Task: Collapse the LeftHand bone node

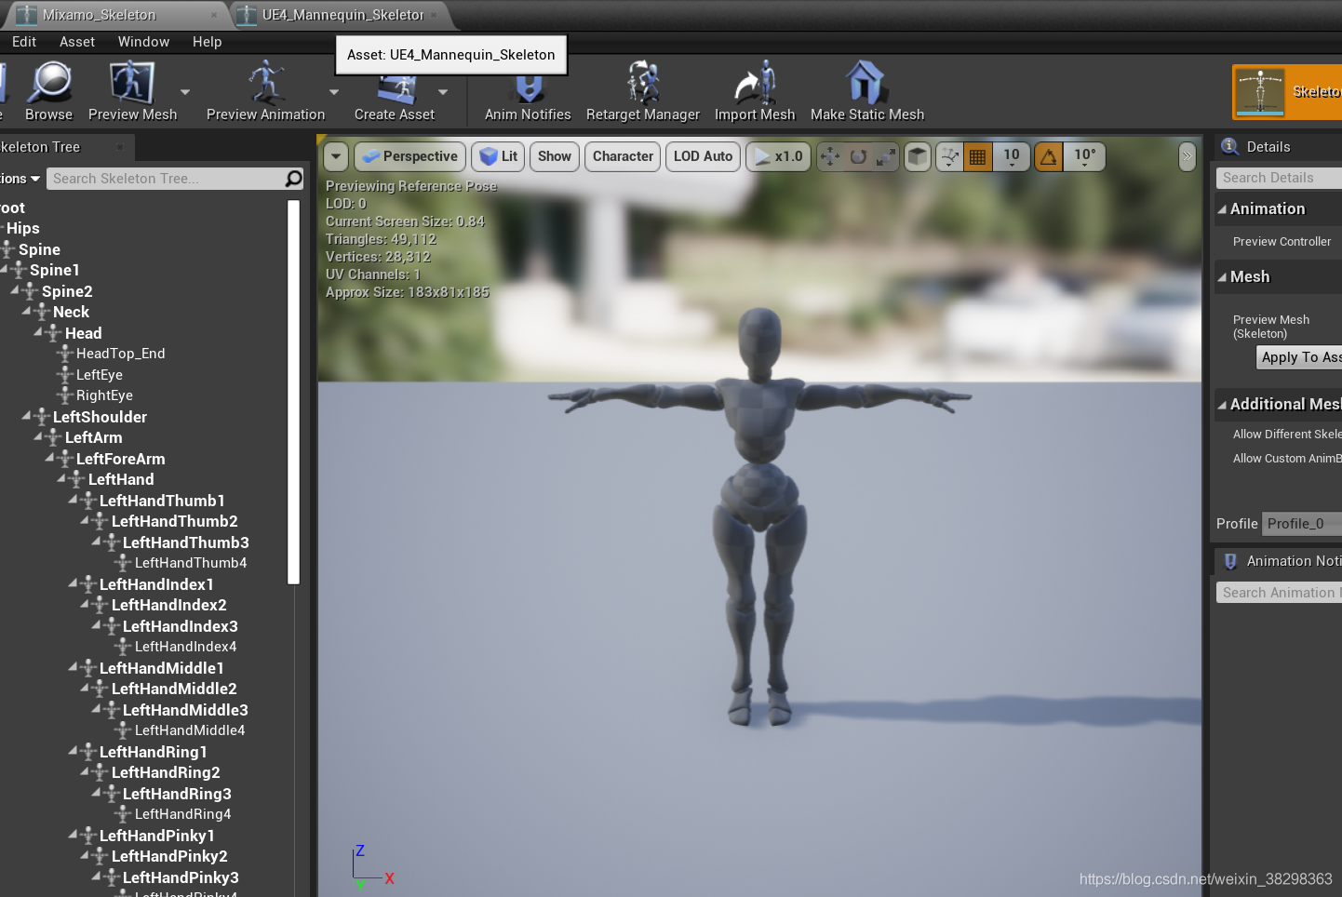Action: 61,478
